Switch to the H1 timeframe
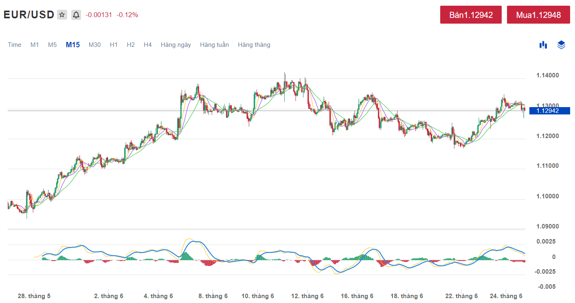The image size is (575, 303). click(114, 45)
